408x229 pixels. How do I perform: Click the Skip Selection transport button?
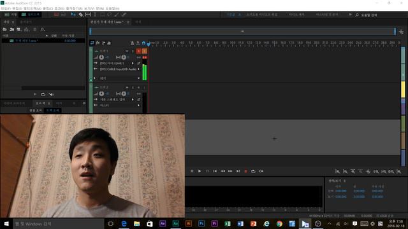click(x=261, y=171)
